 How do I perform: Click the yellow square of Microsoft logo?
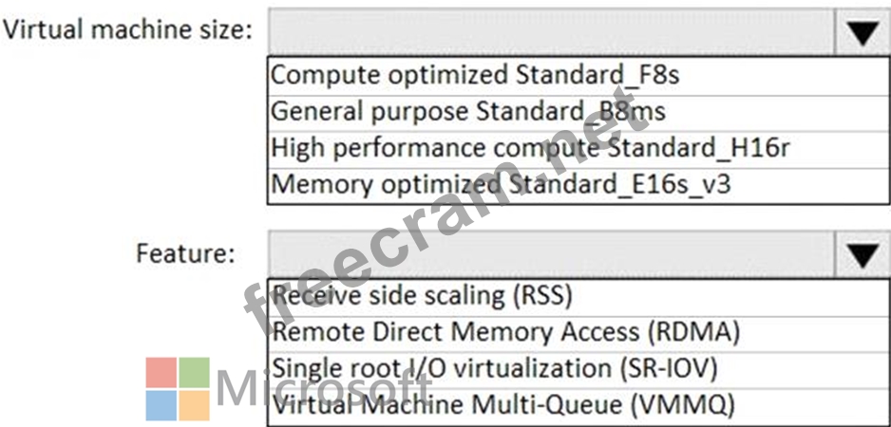(x=195, y=405)
